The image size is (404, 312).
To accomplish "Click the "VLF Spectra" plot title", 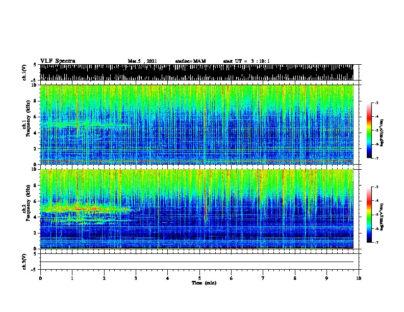I will point(58,61).
